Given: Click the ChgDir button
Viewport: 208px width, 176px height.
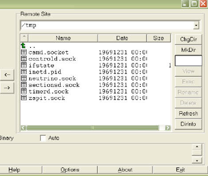Looking at the screenshot, I should [188, 39].
